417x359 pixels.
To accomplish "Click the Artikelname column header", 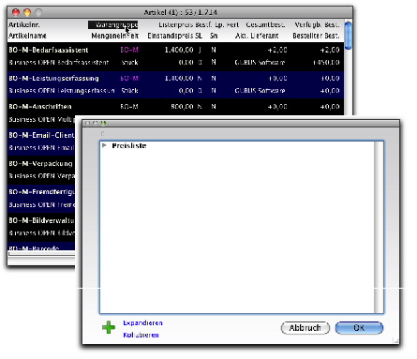I will [27, 36].
